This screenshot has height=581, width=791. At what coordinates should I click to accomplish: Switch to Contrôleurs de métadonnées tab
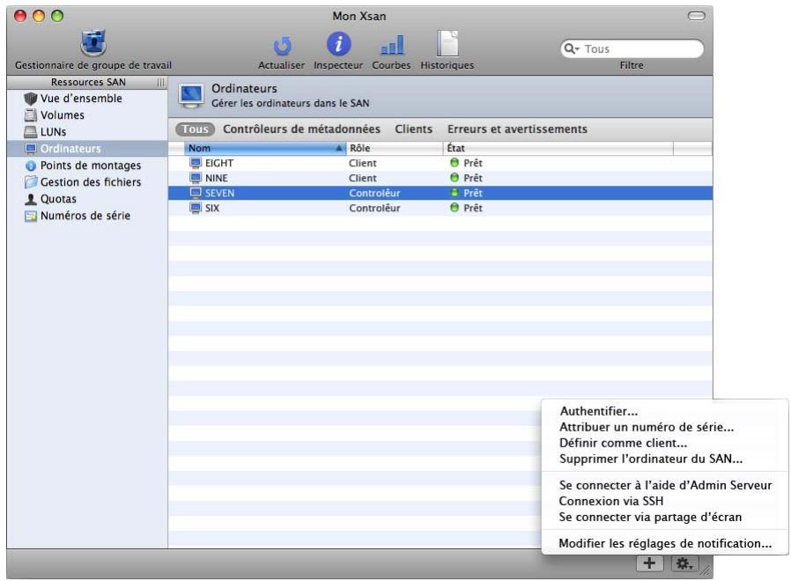(x=301, y=129)
